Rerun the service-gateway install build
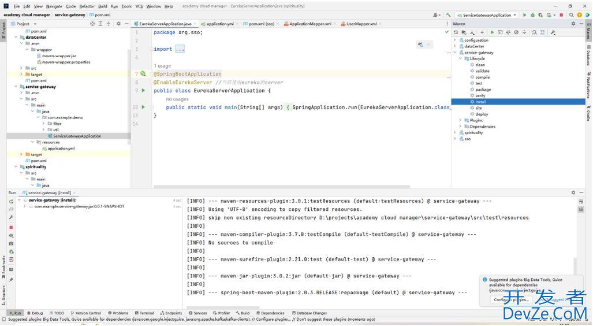 point(11,201)
